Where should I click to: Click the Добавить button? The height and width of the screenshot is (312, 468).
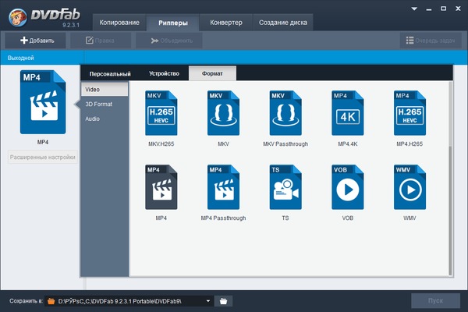click(x=32, y=40)
